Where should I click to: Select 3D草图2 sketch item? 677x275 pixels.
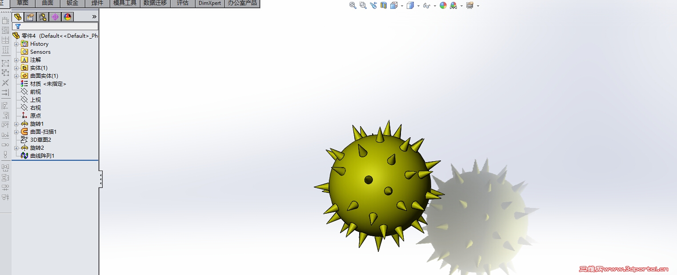tap(40, 140)
